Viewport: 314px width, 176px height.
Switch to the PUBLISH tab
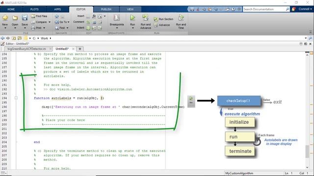click(x=106, y=9)
